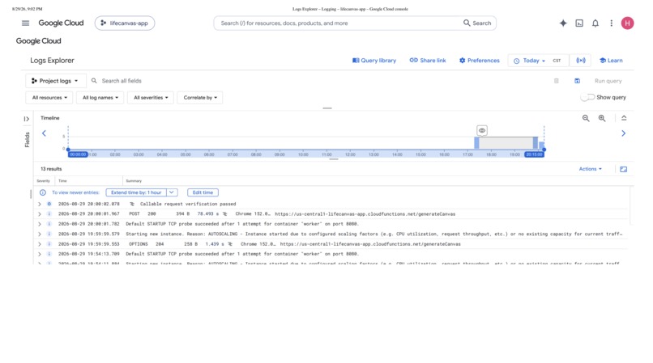Open the three-dot more options menu
This screenshot has height=363, width=653.
[x=612, y=23]
